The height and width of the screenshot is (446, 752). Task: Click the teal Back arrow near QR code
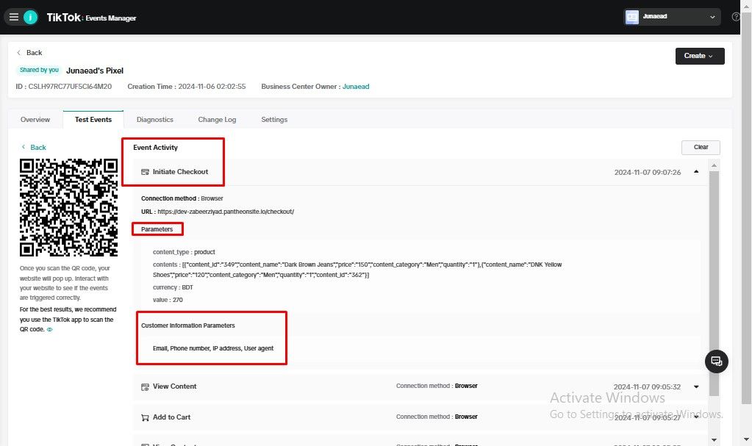[x=23, y=147]
